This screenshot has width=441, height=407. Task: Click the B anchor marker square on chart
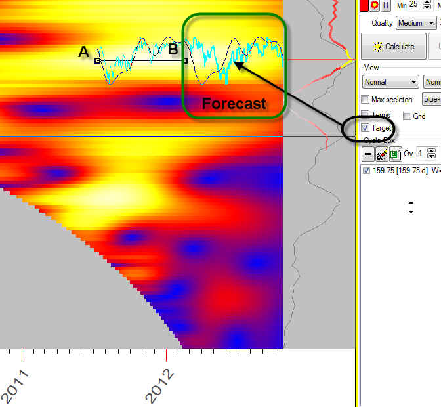[185, 60]
